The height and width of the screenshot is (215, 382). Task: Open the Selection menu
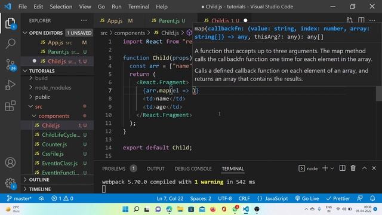(61, 7)
